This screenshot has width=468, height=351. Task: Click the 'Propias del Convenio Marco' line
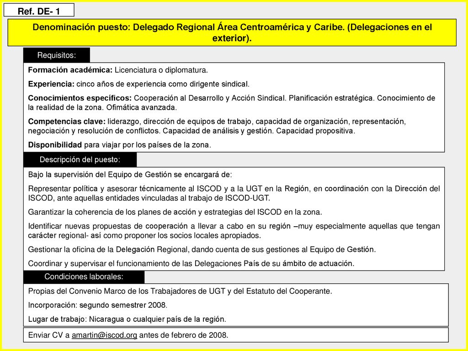pos(180,291)
